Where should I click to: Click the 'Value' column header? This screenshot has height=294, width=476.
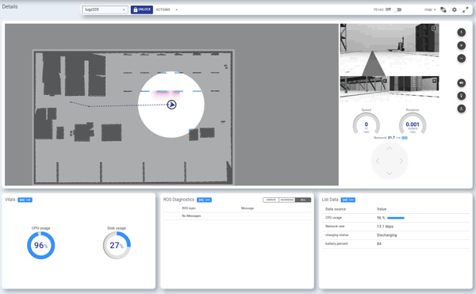pyautogui.click(x=382, y=209)
